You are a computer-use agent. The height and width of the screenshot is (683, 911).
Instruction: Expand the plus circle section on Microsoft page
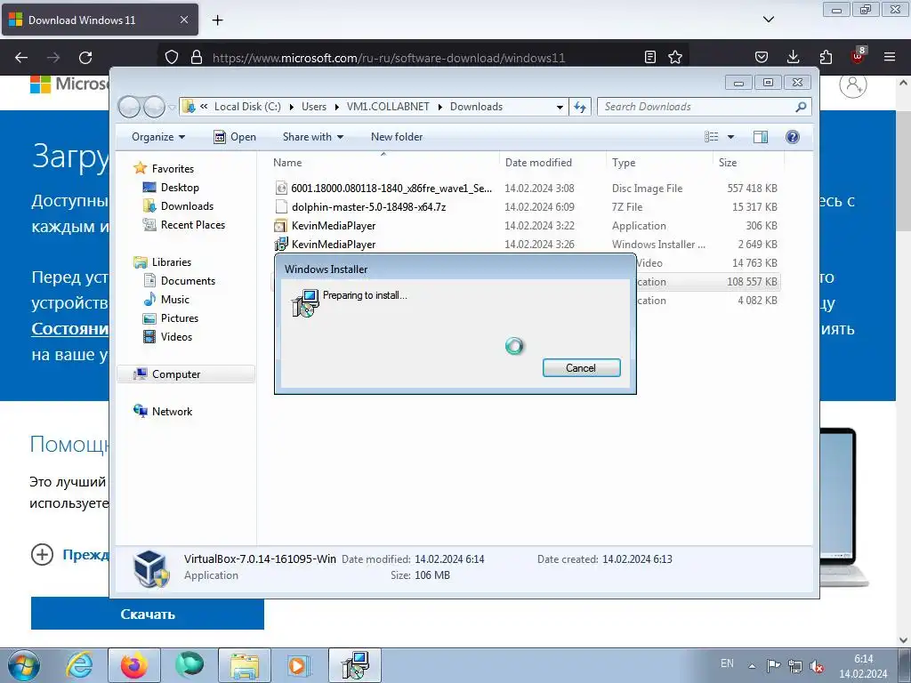pyautogui.click(x=42, y=555)
